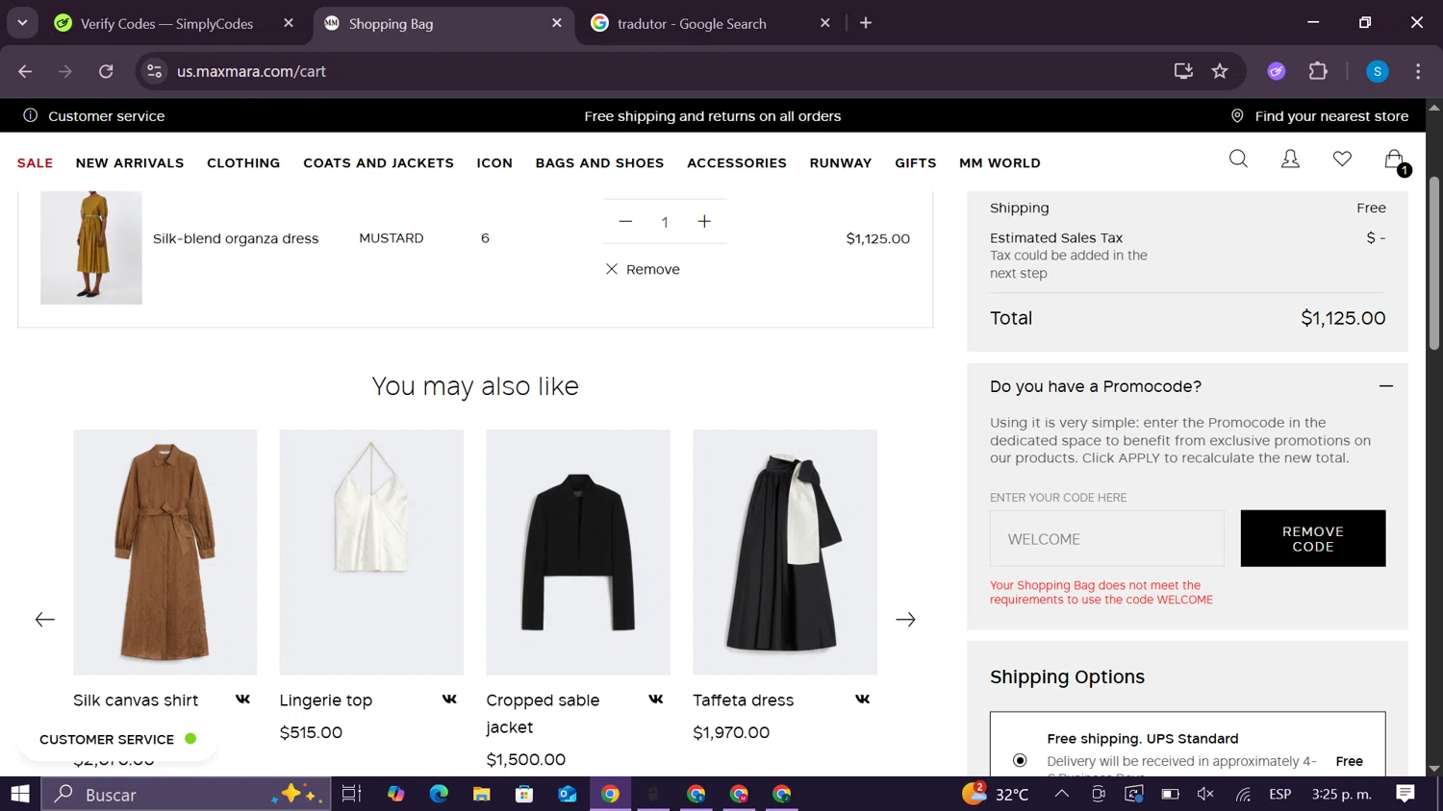Click the Silk-blend organza dress name

(x=236, y=238)
